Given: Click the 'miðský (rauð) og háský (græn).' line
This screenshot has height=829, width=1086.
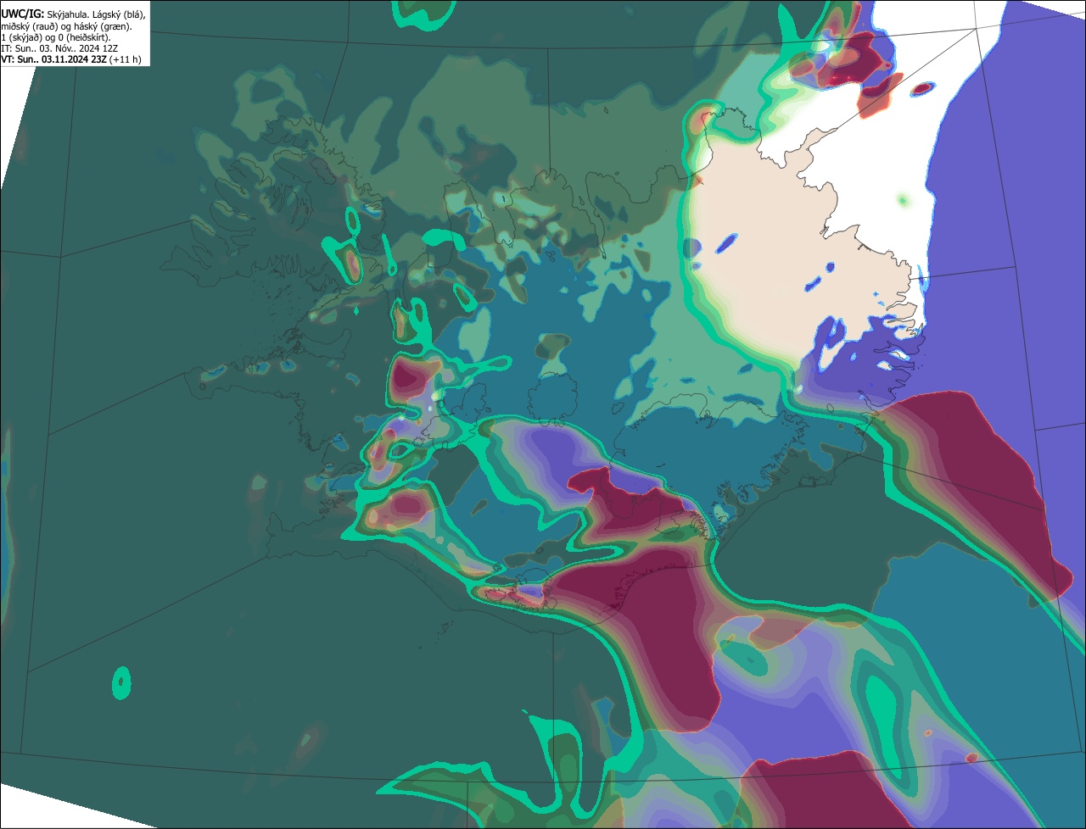Looking at the screenshot, I should coord(67,27).
